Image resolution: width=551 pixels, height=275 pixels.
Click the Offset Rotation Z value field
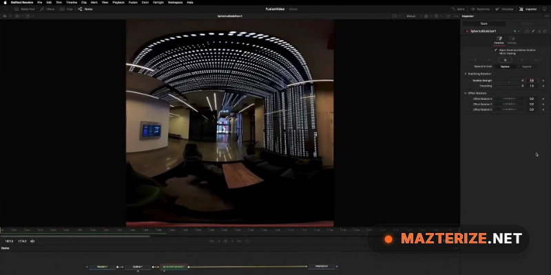pyautogui.click(x=532, y=109)
